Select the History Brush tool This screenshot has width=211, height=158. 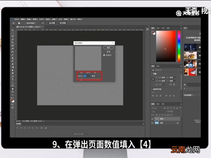pos(12,61)
